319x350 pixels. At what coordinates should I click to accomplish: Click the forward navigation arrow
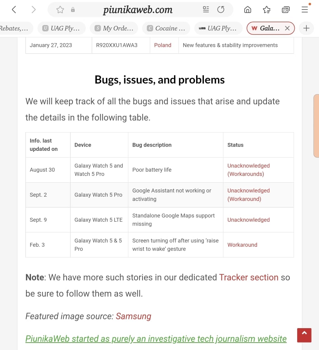pyautogui.click(x=33, y=10)
